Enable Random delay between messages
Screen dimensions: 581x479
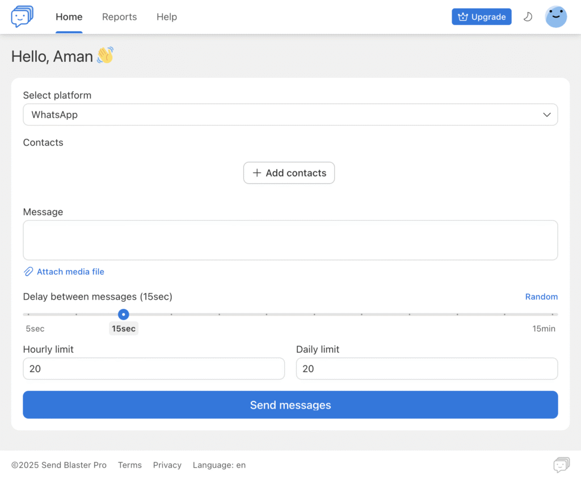(541, 297)
